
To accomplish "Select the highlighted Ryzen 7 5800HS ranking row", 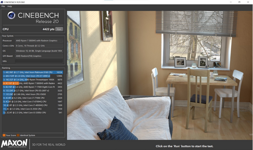I will coord(33,83).
